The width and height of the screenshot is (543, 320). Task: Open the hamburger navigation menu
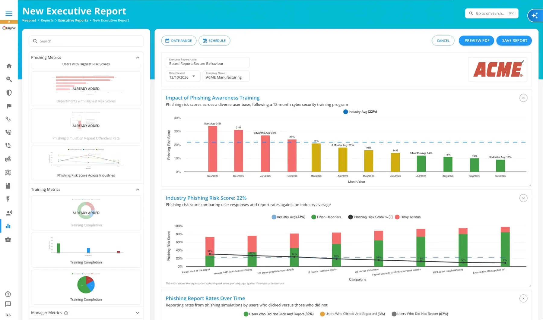tap(9, 14)
